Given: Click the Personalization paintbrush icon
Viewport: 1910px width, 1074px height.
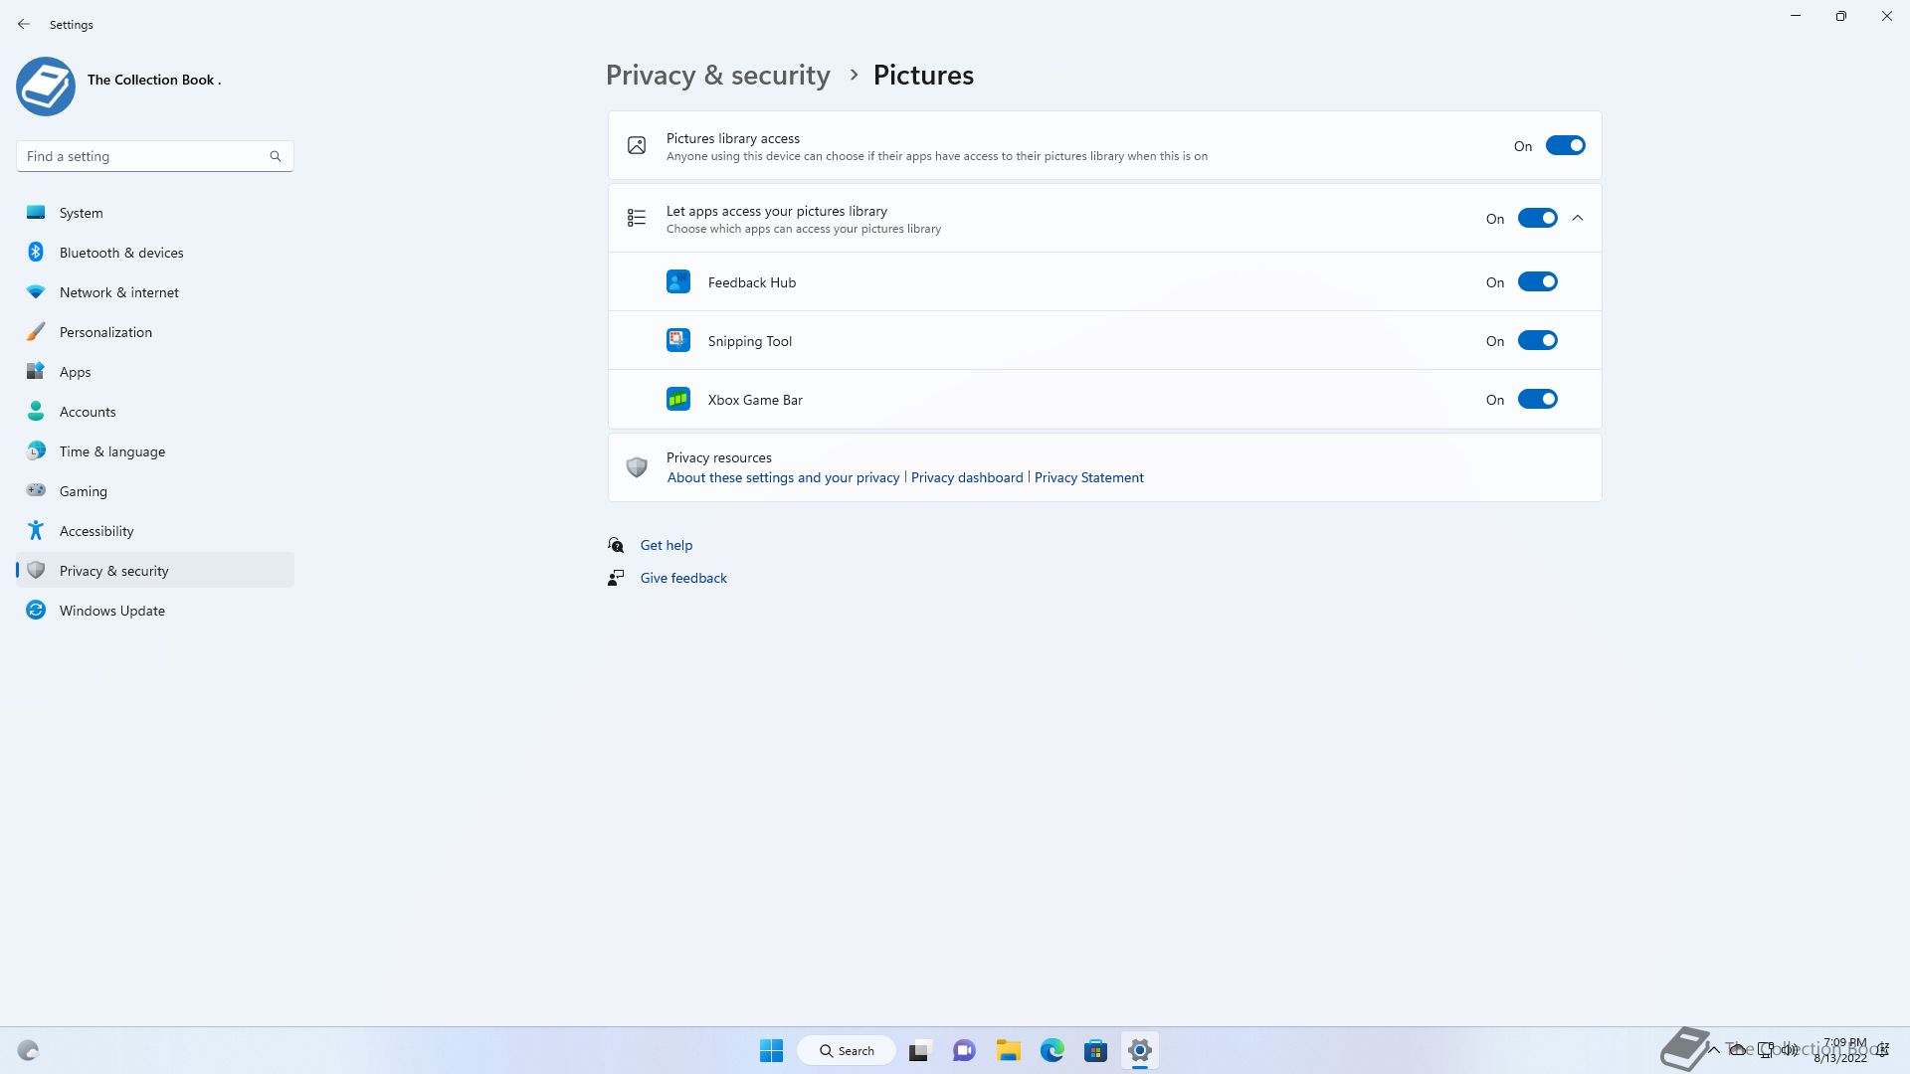Looking at the screenshot, I should pyautogui.click(x=36, y=331).
